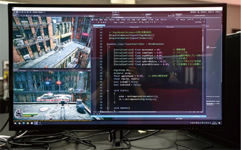Screen dimensions: 241x150
Task: Open the Hierarchy tab in Unity
Action: pos(116,14)
